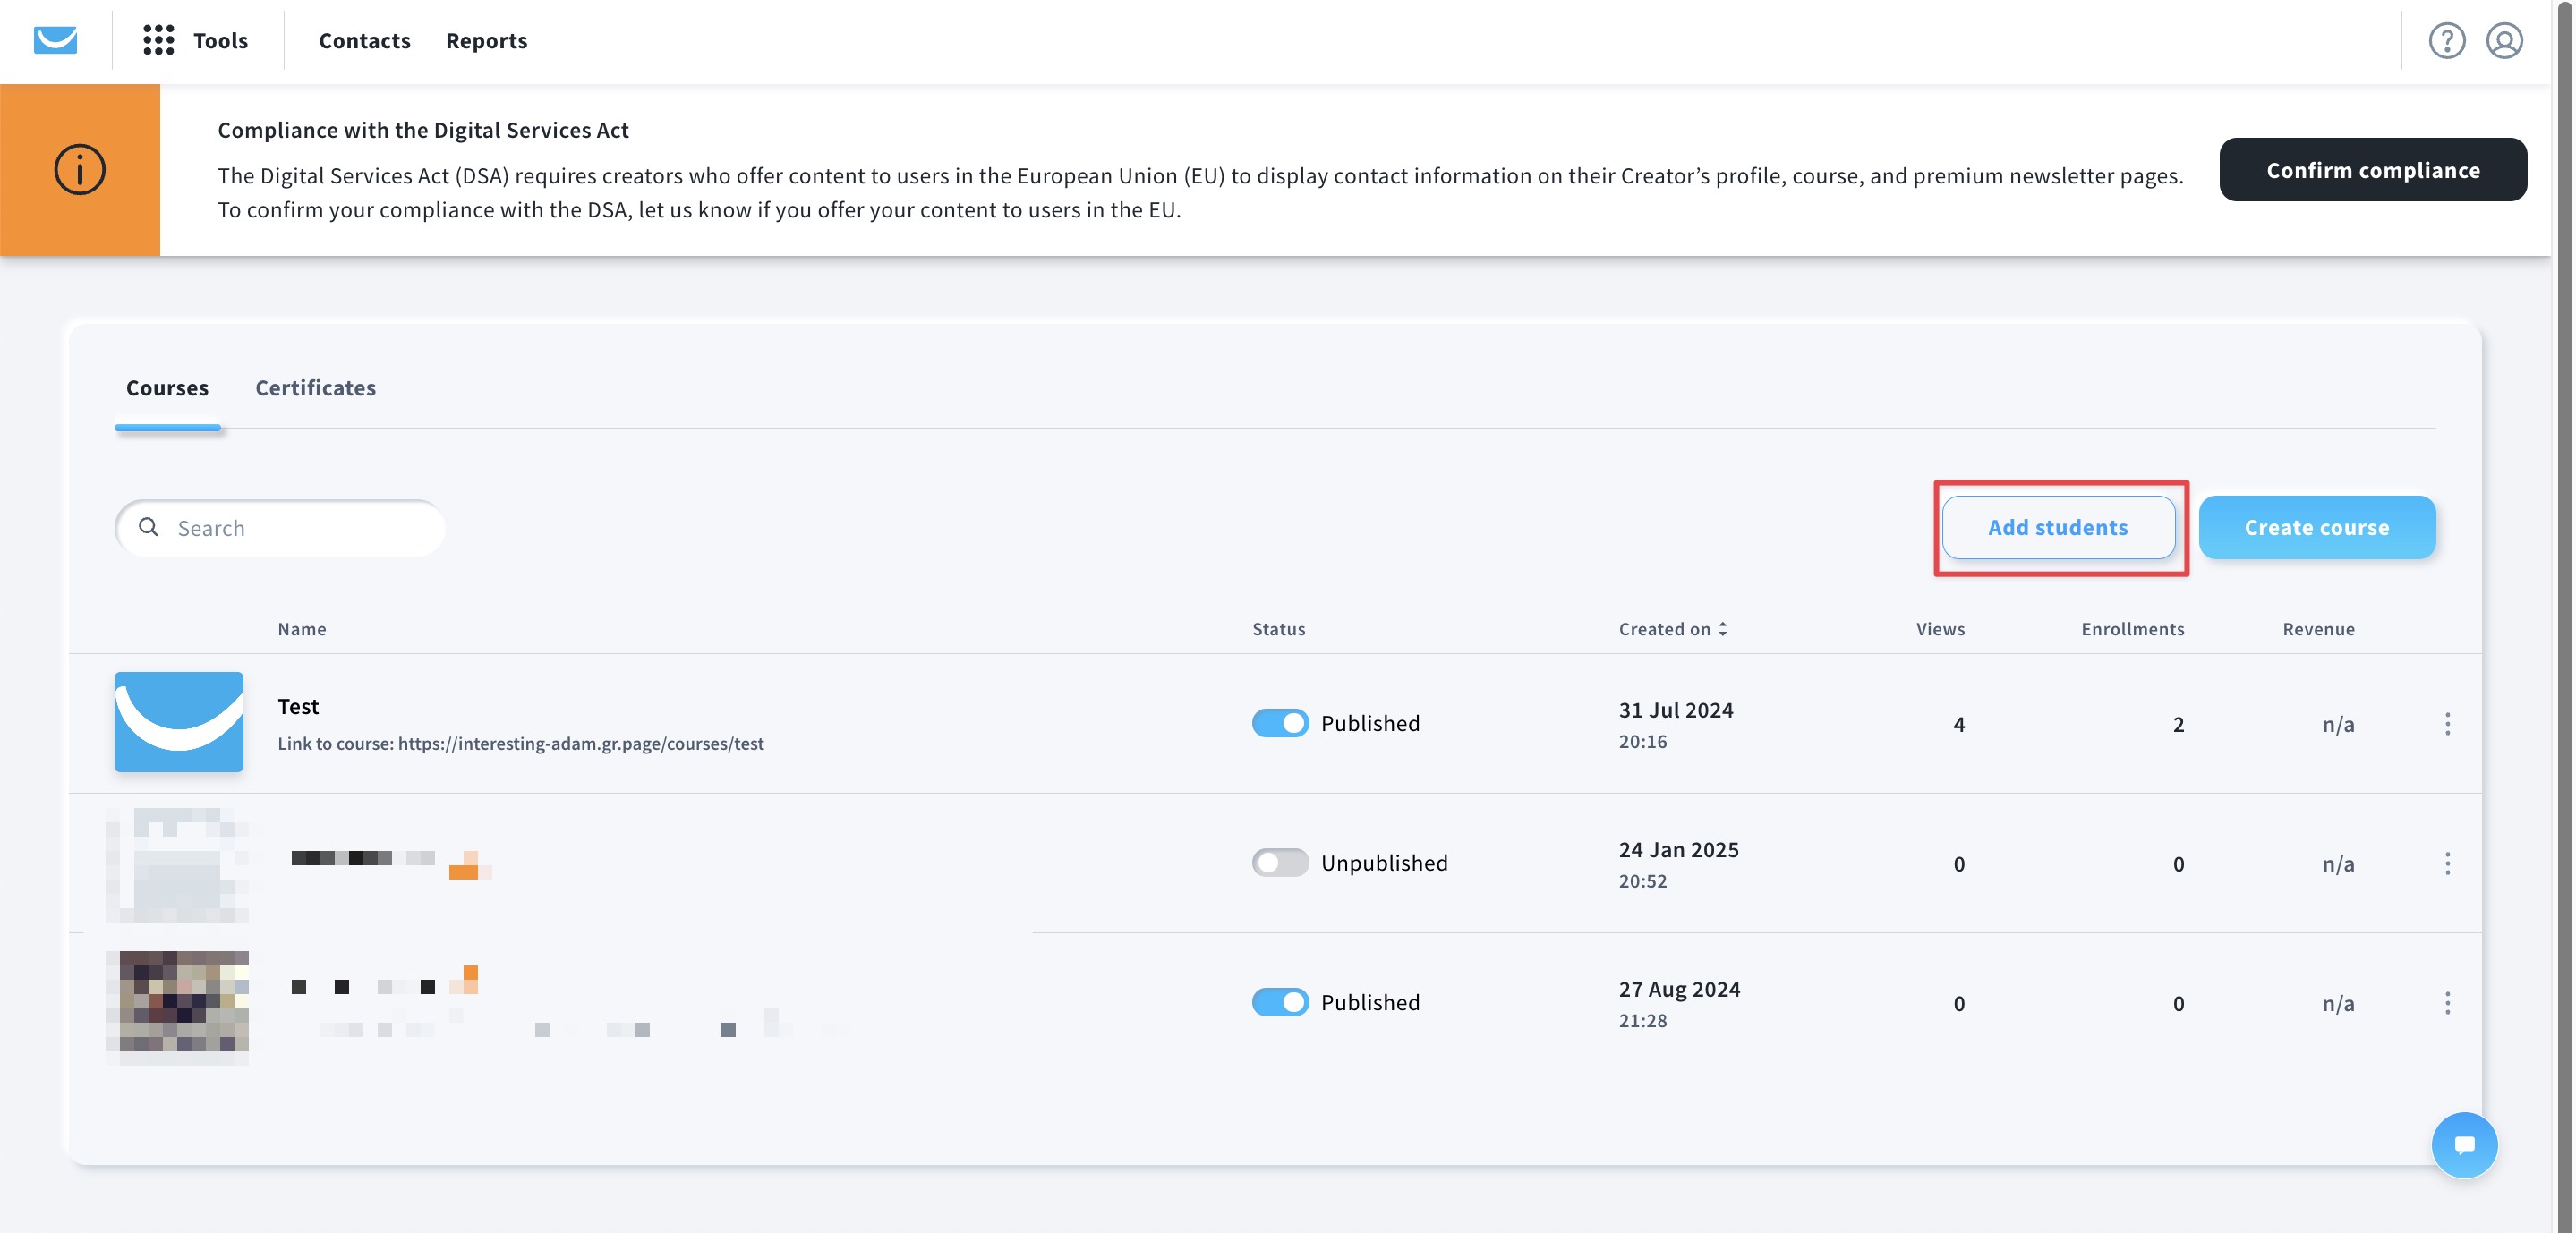Viewport: 2576px width, 1233px height.
Task: Toggle Published switch for 27 Aug 2024 course
Action: pyautogui.click(x=1279, y=1002)
